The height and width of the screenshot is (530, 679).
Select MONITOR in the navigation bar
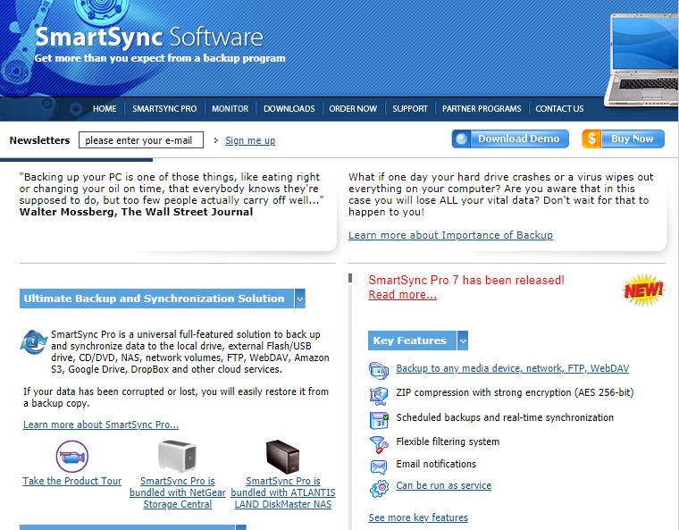point(230,109)
